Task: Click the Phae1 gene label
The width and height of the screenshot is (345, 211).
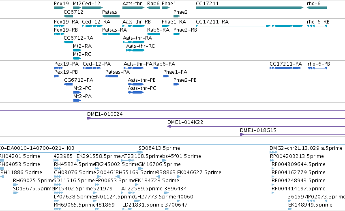Action: click(x=169, y=4)
